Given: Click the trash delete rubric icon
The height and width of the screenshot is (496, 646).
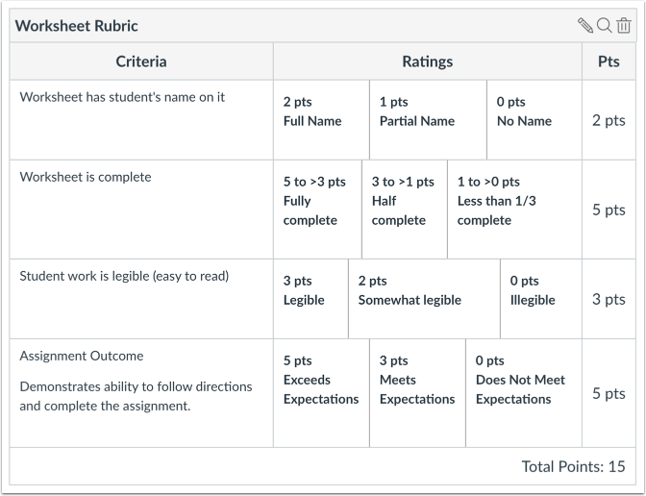Looking at the screenshot, I should coord(624,26).
